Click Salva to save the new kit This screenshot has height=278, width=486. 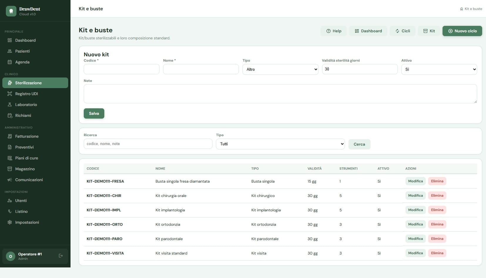(x=94, y=113)
